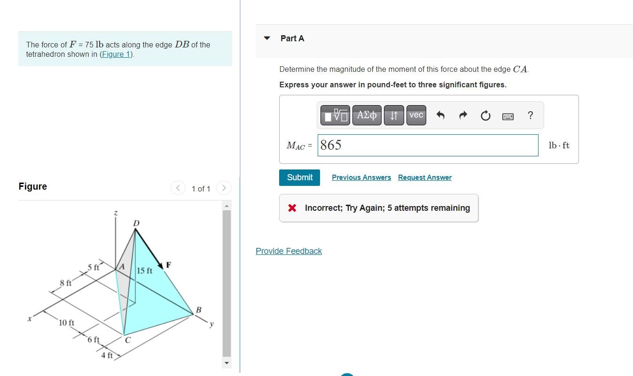Click Request Answer
The height and width of the screenshot is (376, 633).
(x=424, y=177)
